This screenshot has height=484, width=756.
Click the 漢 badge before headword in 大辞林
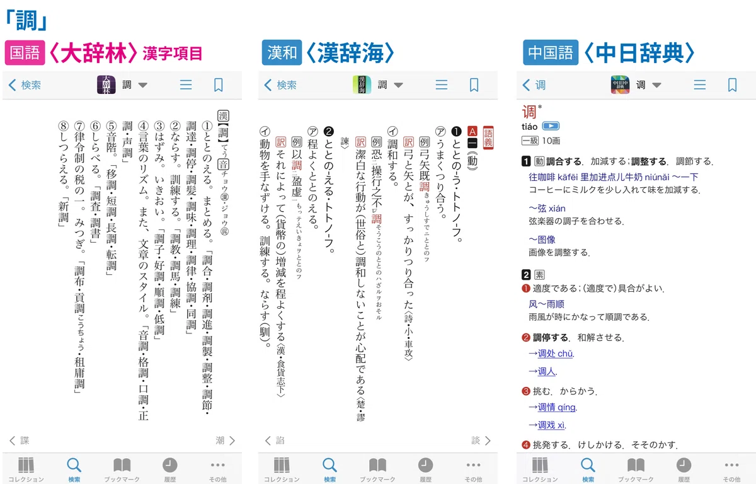[222, 117]
